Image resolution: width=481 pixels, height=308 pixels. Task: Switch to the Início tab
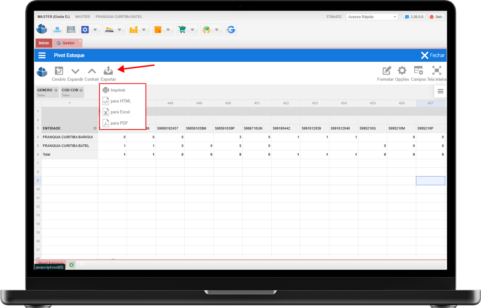point(44,43)
